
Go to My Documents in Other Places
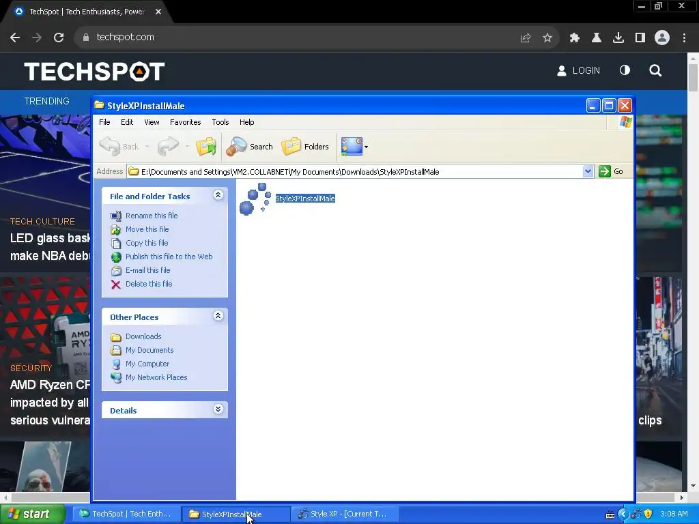149,350
